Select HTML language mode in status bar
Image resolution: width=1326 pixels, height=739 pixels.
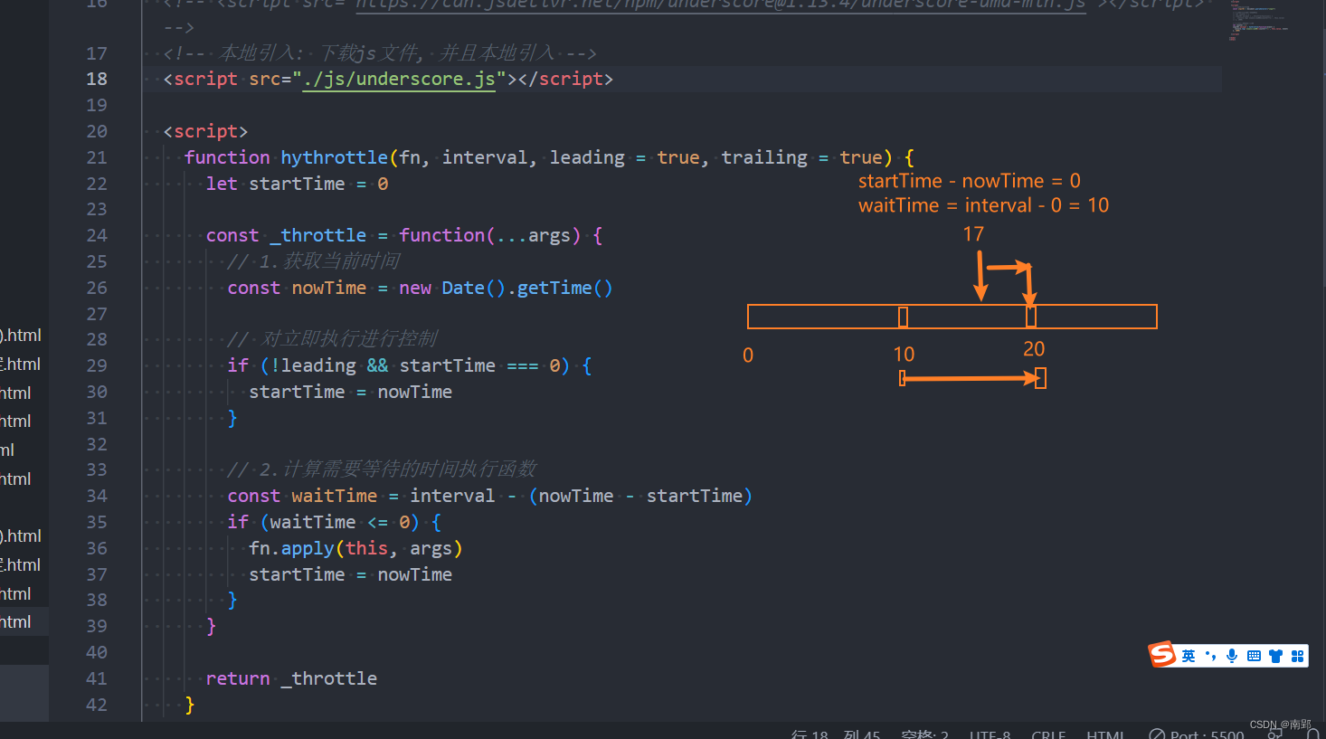click(x=1105, y=734)
